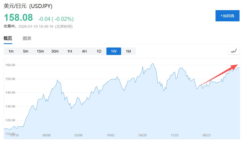Click the 08/08 date label
This screenshot has width=243, height=142.
(x=46, y=135)
